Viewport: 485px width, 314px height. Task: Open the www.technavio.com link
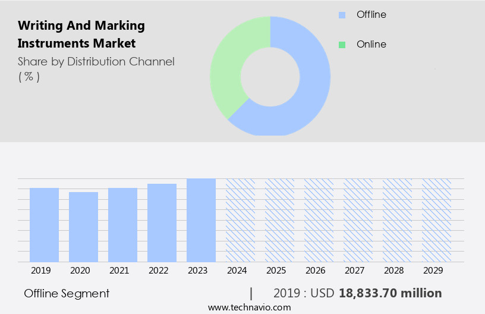click(x=250, y=307)
